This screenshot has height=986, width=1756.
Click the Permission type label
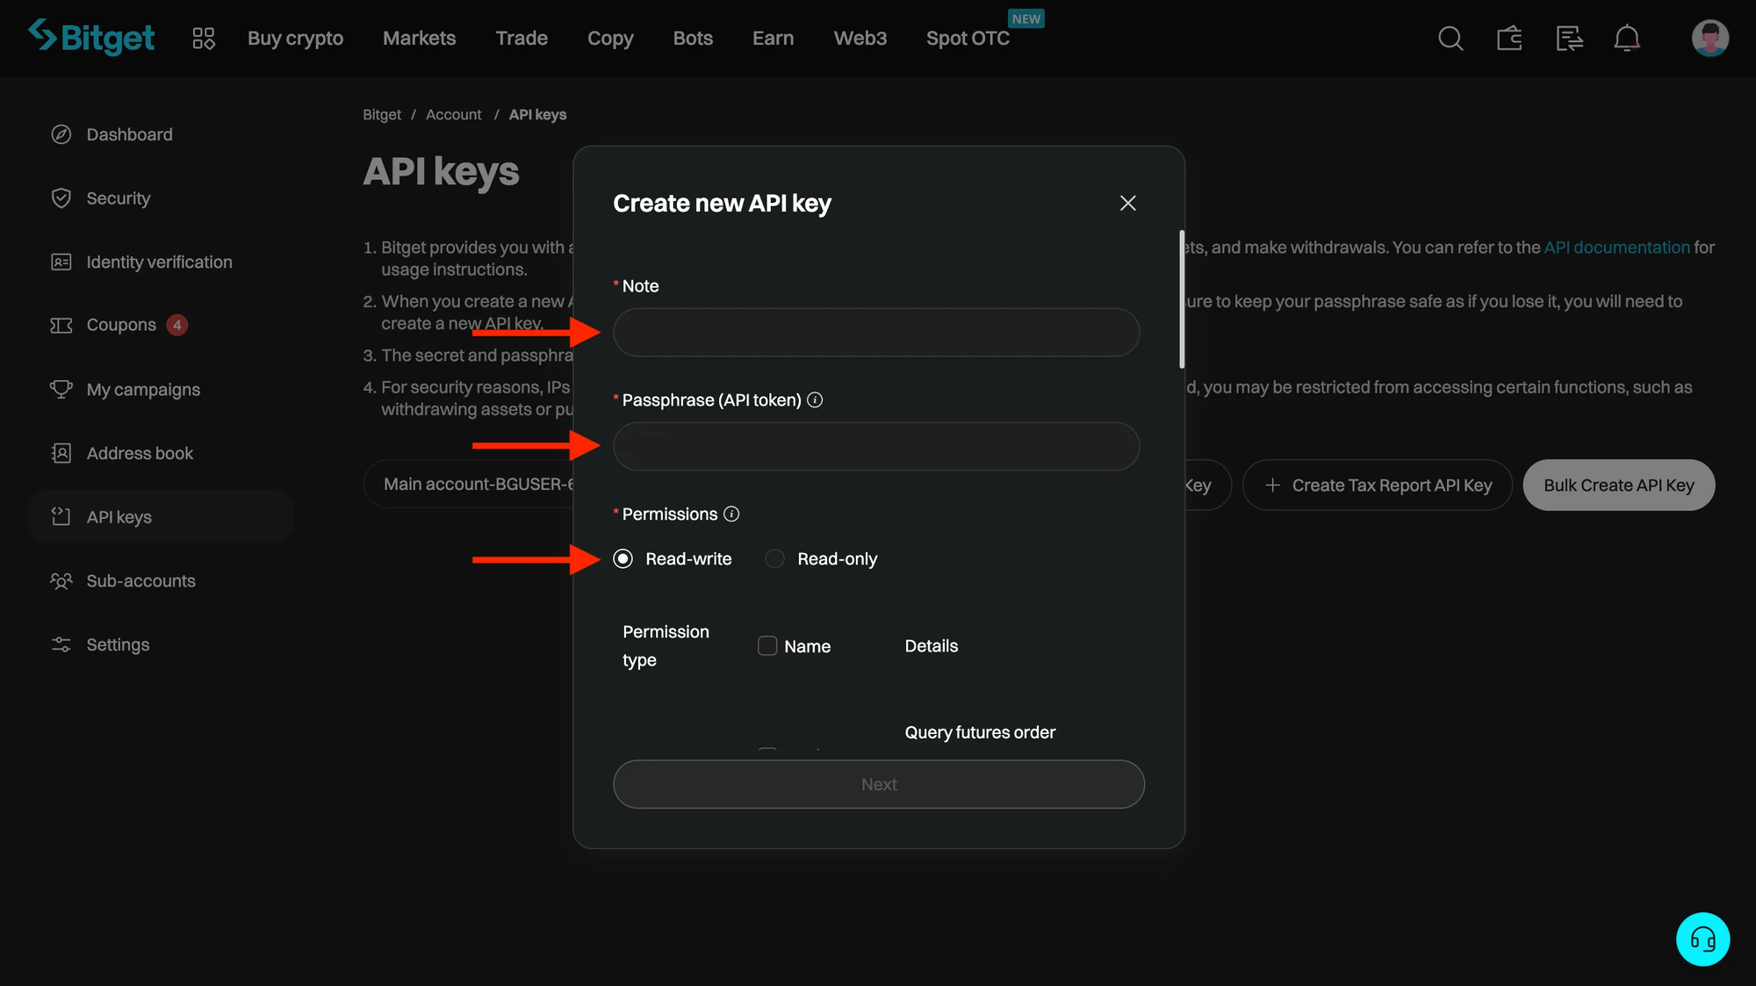[x=666, y=646]
